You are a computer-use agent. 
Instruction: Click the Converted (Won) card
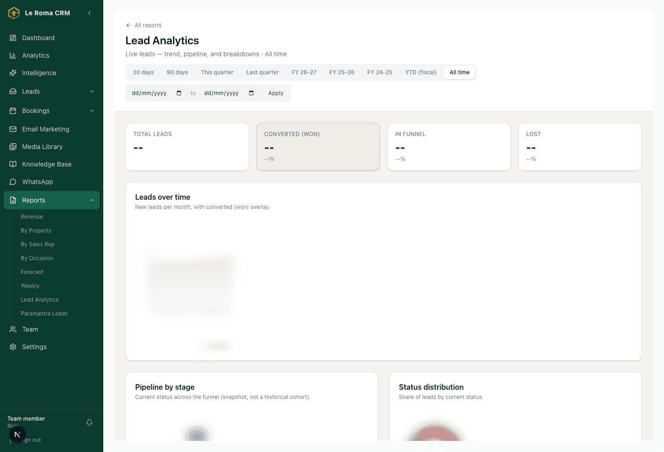click(x=318, y=147)
